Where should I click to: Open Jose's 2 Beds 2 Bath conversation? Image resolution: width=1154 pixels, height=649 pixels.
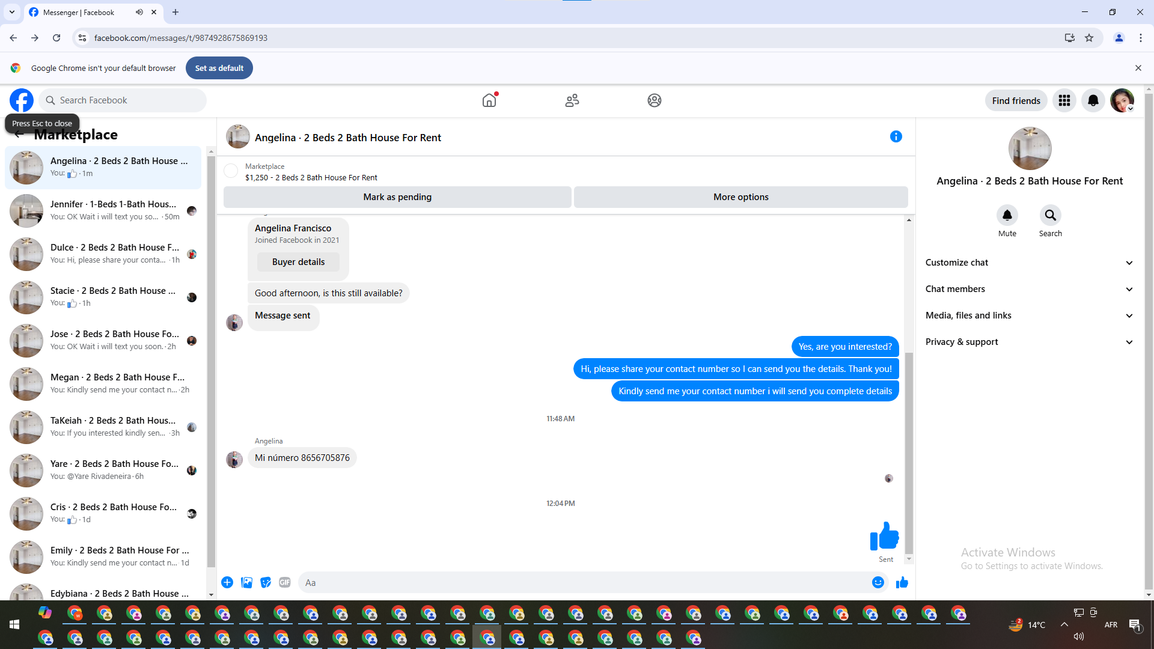tap(103, 340)
